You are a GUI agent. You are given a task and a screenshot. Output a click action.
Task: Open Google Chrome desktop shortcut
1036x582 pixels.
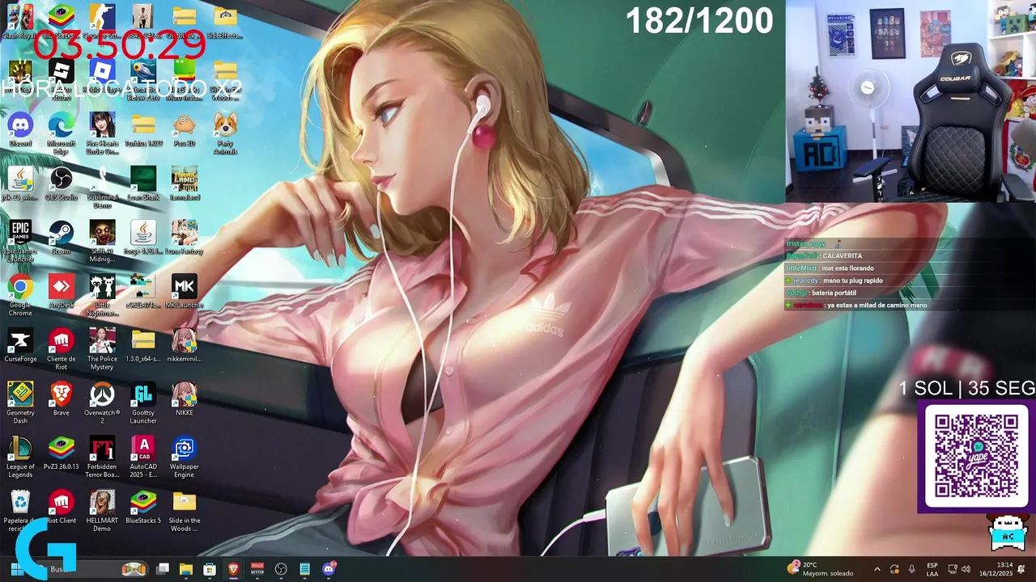click(20, 296)
